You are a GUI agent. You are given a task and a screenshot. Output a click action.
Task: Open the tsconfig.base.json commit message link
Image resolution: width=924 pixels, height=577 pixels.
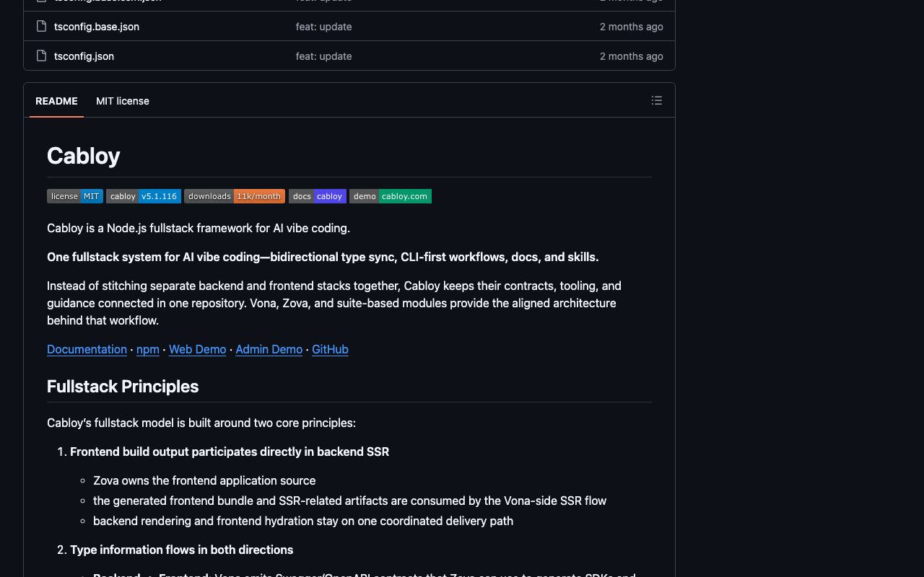click(x=323, y=27)
